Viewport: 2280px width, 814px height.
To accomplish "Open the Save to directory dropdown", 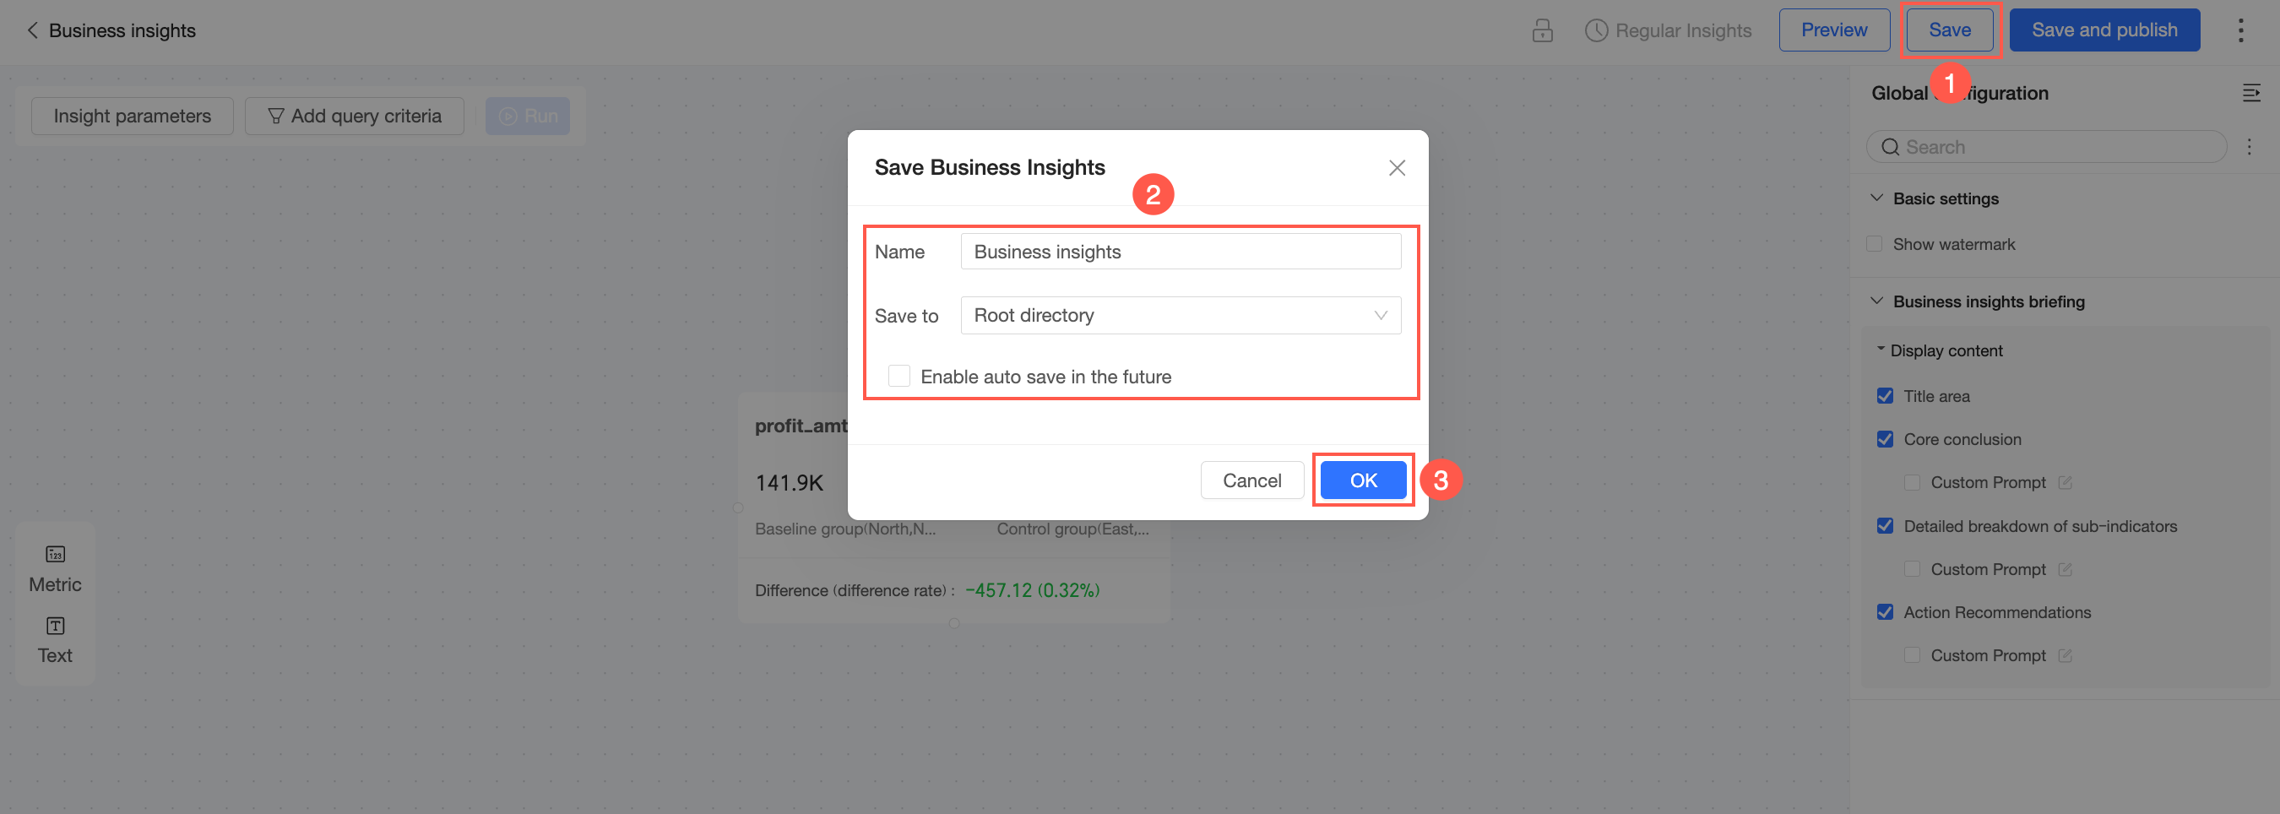I will click(1180, 316).
